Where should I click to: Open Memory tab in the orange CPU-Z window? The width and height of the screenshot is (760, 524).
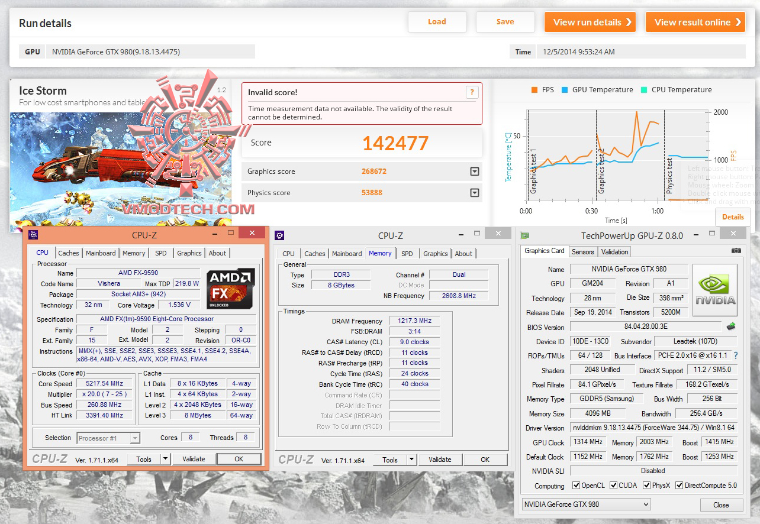coord(134,253)
